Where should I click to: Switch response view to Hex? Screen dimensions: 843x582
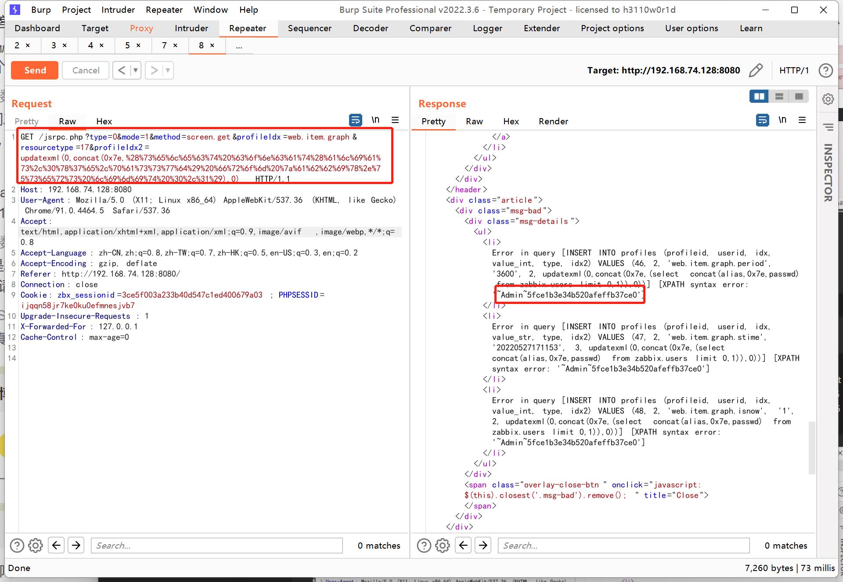click(511, 121)
